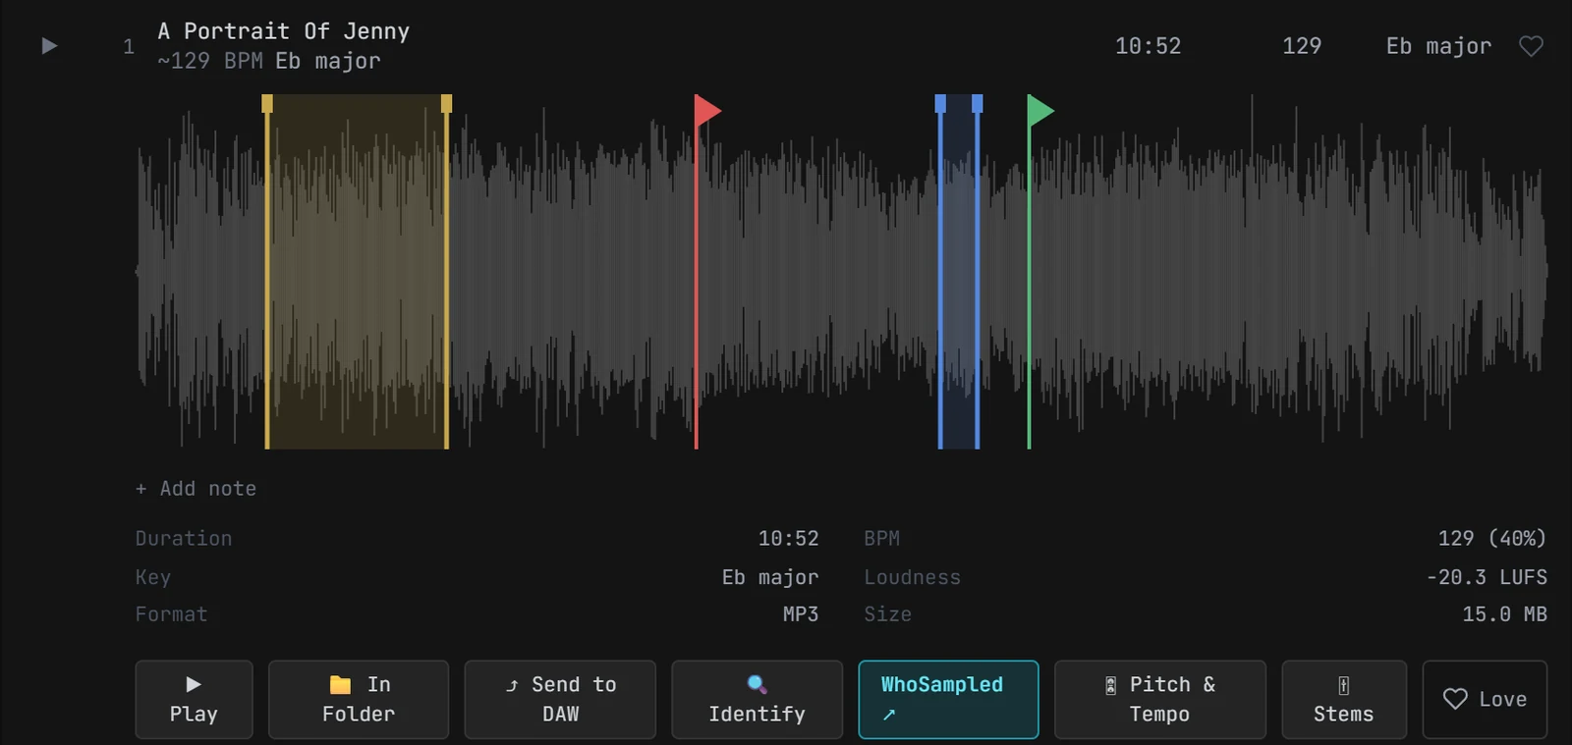Click the 10:52 duration detail value

tap(788, 538)
